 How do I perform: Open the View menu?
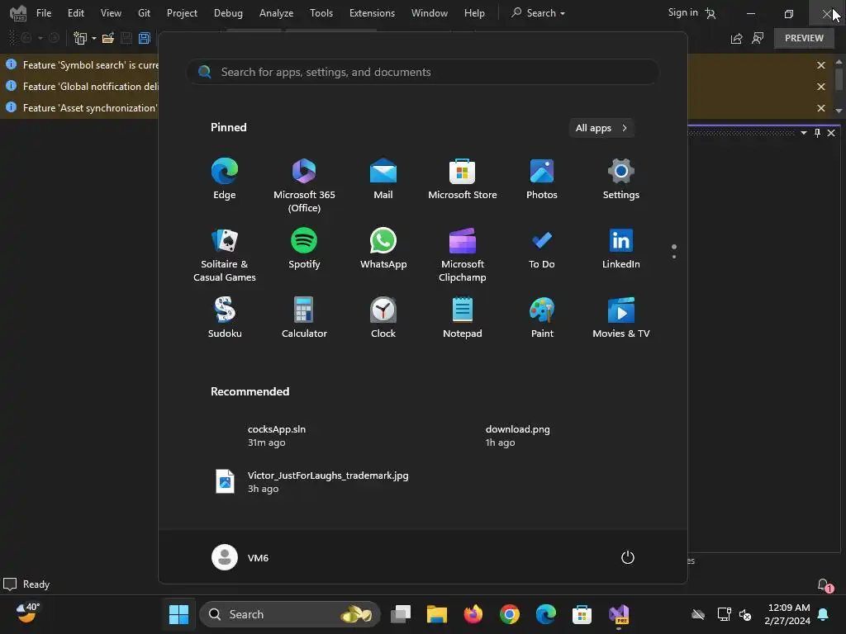(x=111, y=13)
